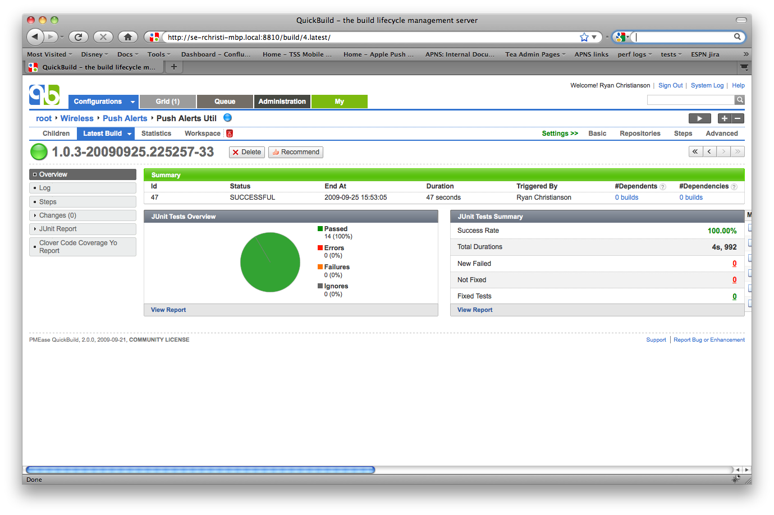Viewport: 774px width, 515px height.
Task: Expand the Changes (0) sidebar item
Action: click(35, 215)
